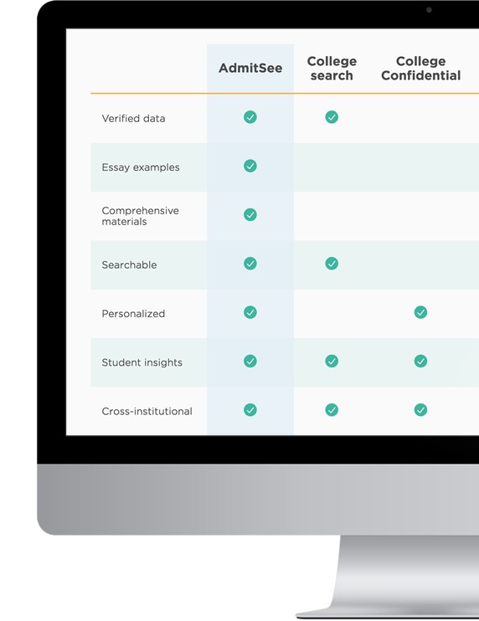This screenshot has height=621, width=479.
Task: Click AdmitSee's Cross-institutional checkmark
Action: (x=250, y=410)
